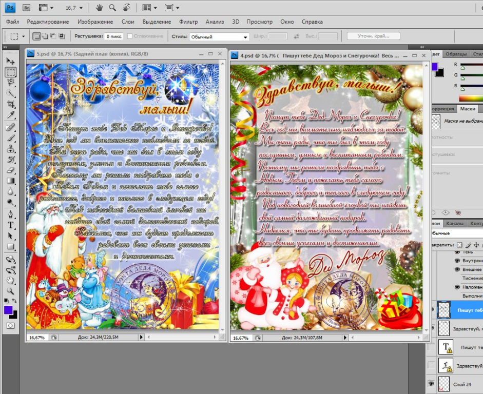Open the layer blend mode dropdown
483x394 pixels.
(457, 233)
